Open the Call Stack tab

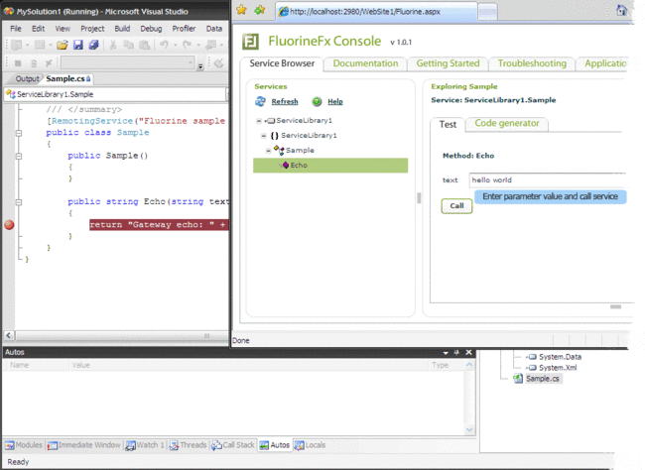[233, 445]
